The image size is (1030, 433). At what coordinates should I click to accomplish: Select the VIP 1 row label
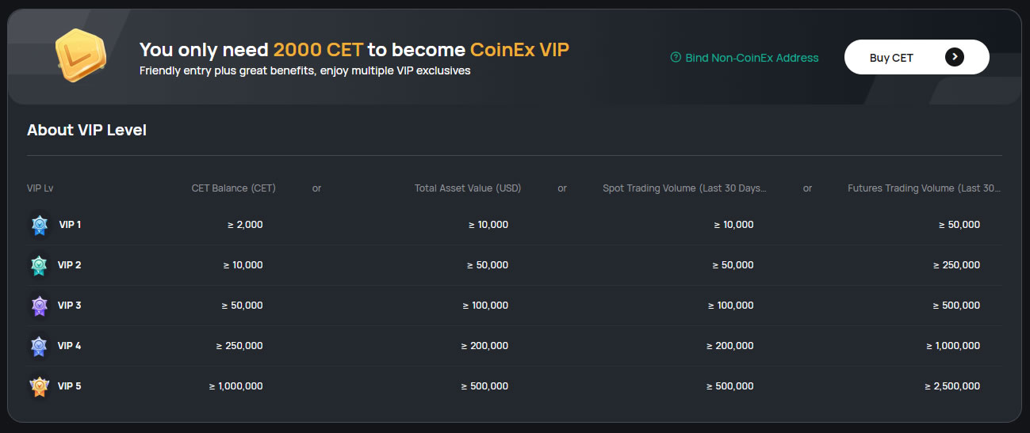tap(70, 225)
